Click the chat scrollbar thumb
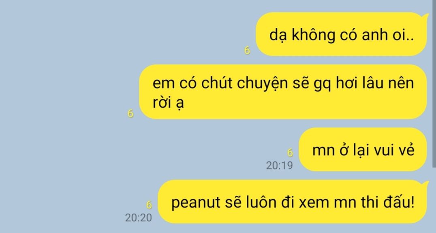This screenshot has width=436, height=233. coord(434,83)
